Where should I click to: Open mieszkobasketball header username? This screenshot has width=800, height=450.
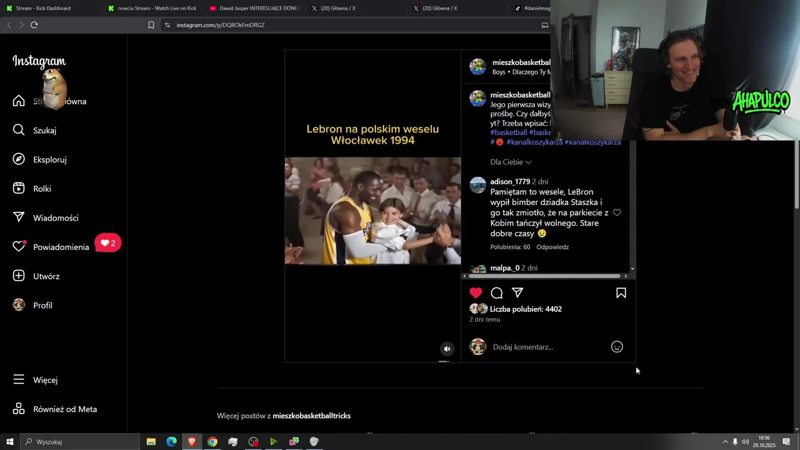(521, 62)
